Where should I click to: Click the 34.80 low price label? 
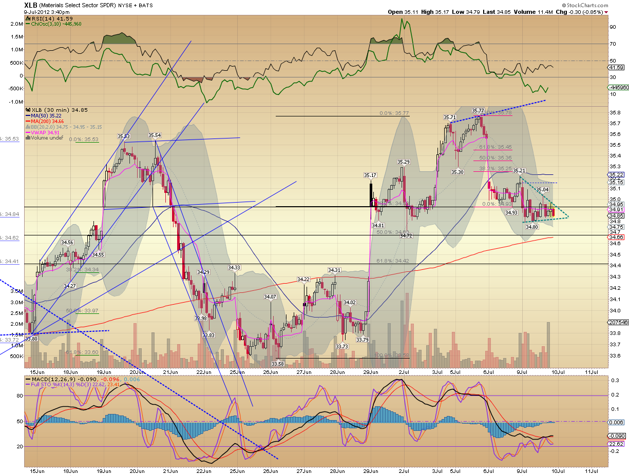point(532,227)
